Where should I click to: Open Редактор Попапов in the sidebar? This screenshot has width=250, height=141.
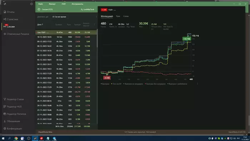pos(15,114)
